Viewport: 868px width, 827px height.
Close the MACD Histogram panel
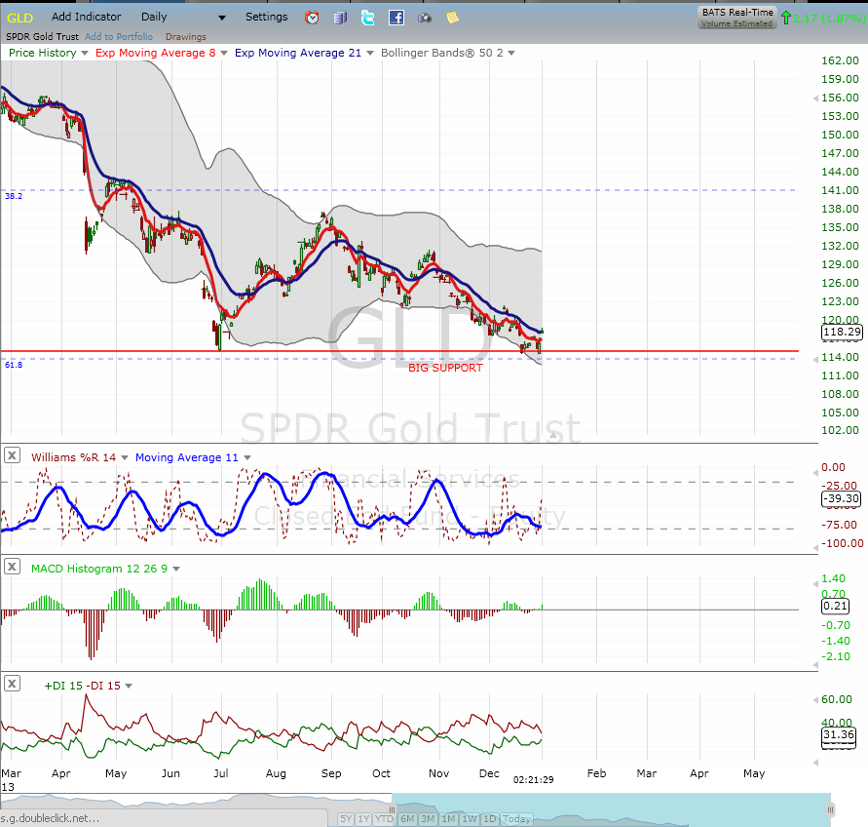[12, 567]
